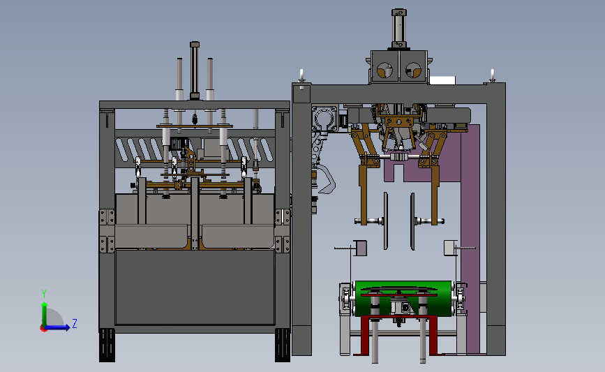Pick the right lifting eye bolt on right frame

[492, 76]
